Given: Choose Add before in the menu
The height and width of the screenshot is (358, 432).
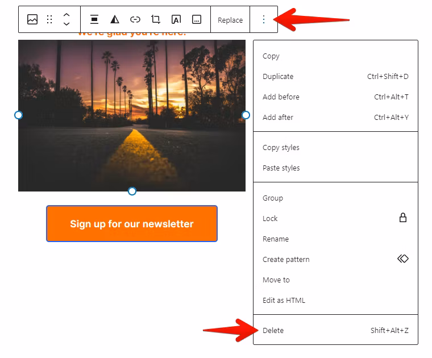Looking at the screenshot, I should [335, 97].
